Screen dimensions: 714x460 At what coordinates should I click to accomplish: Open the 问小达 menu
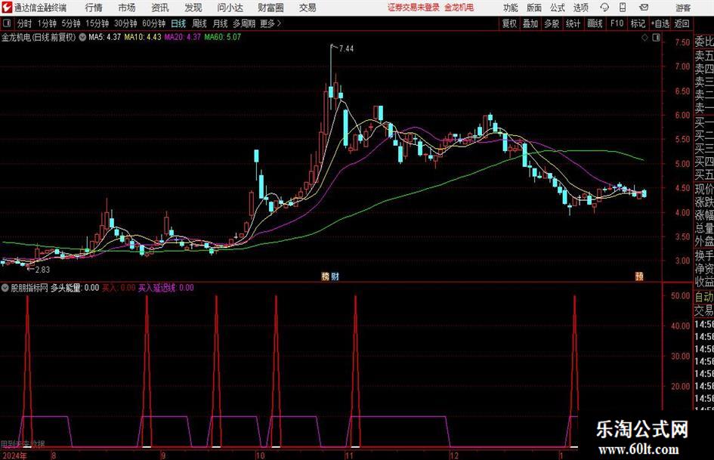(230, 8)
